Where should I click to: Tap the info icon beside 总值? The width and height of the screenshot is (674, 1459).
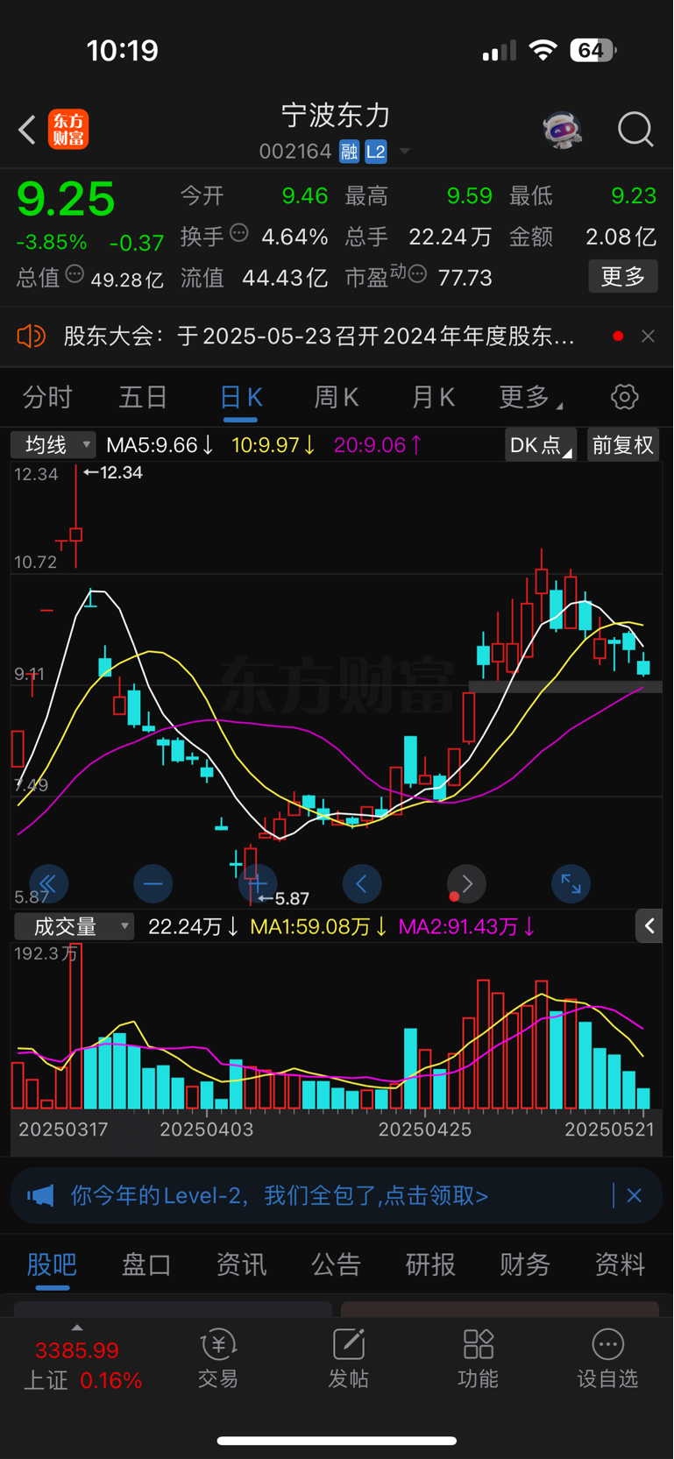point(74,274)
